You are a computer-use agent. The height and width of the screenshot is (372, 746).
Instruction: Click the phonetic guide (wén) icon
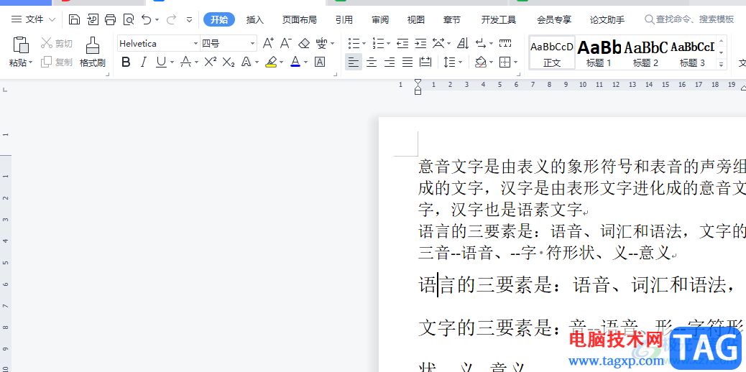322,43
